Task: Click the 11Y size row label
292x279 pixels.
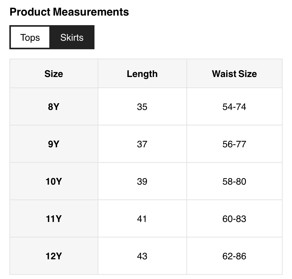Action: 54,219
